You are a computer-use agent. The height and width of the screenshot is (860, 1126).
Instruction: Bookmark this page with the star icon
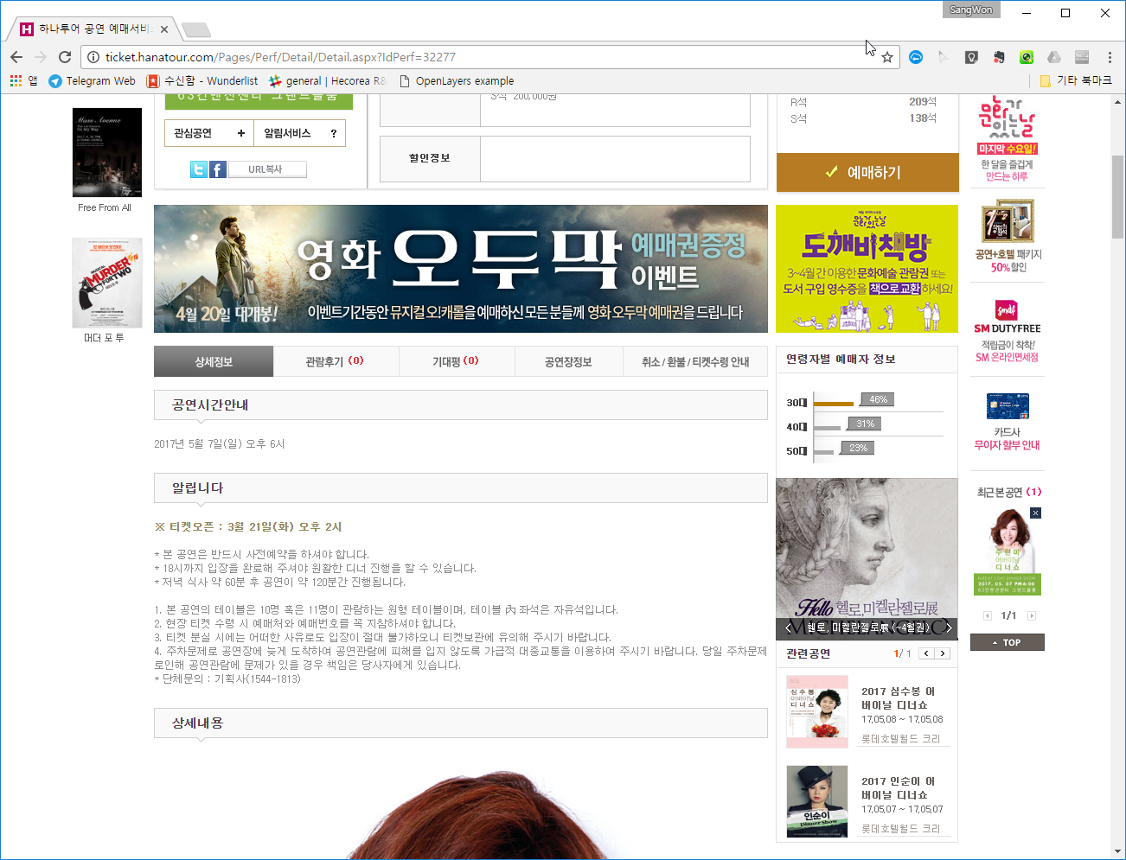886,57
